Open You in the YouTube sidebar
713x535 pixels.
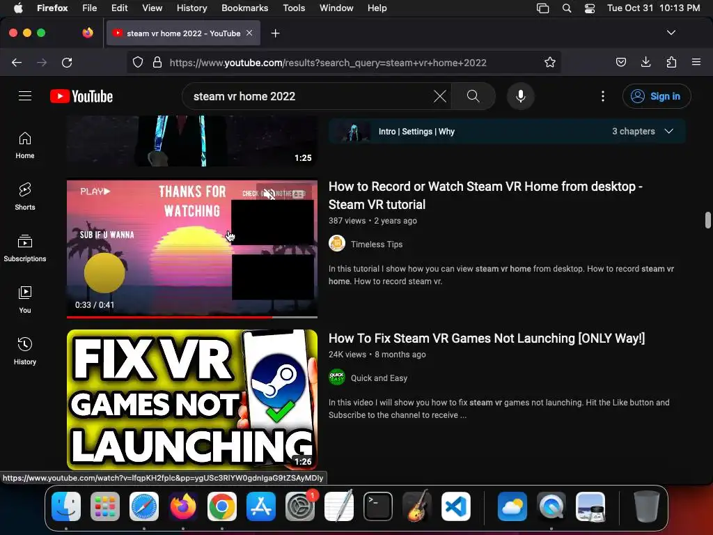click(x=25, y=300)
